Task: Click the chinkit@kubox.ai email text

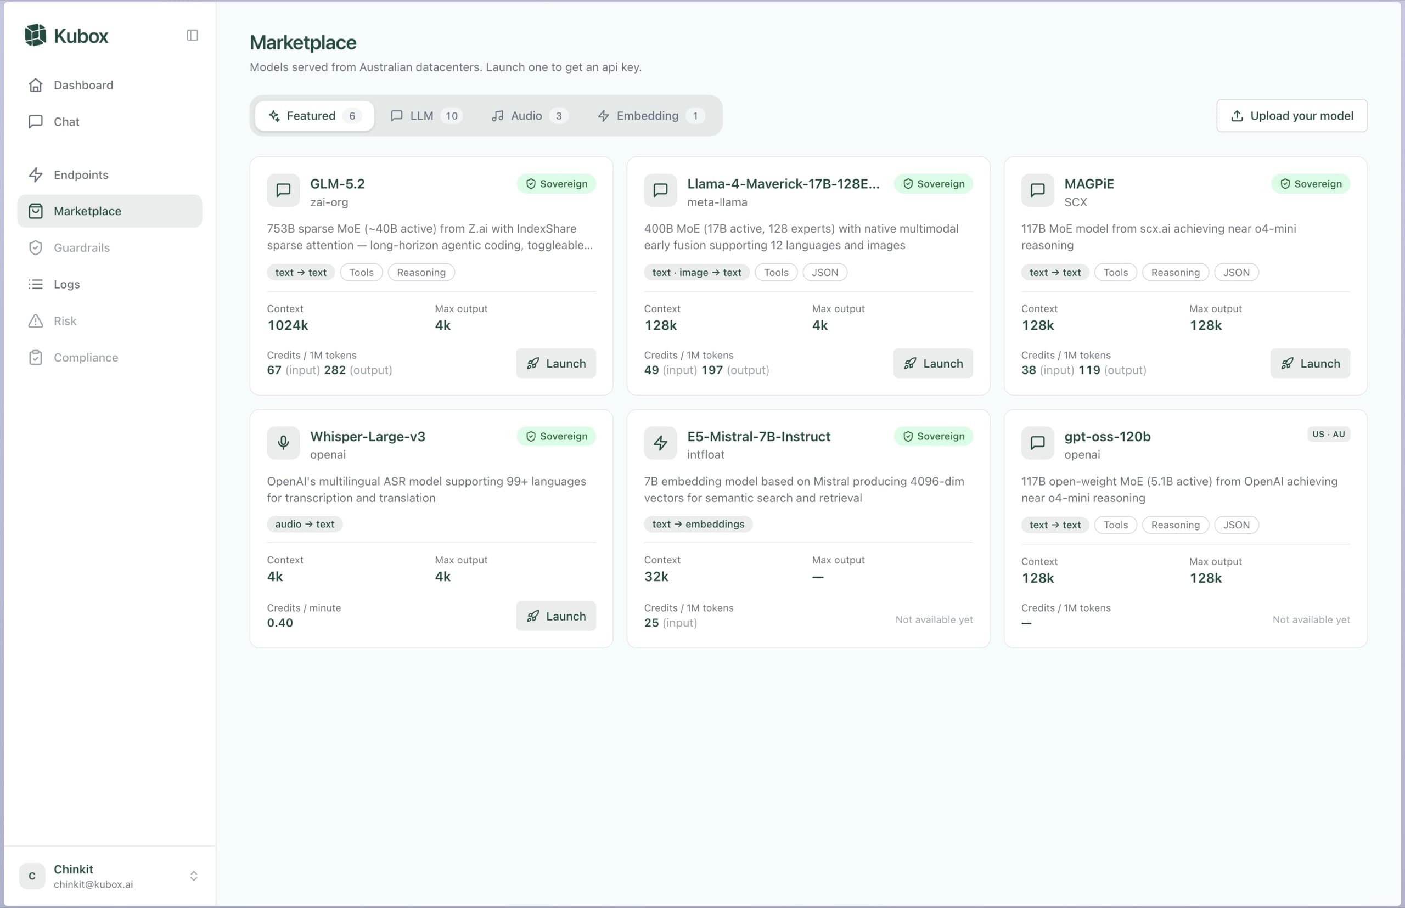Action: 93,884
